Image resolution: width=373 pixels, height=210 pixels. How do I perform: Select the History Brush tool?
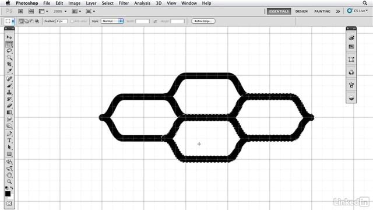9,99
